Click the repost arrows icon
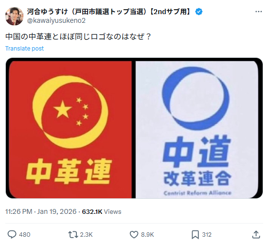The image size is (269, 244). (x=73, y=235)
